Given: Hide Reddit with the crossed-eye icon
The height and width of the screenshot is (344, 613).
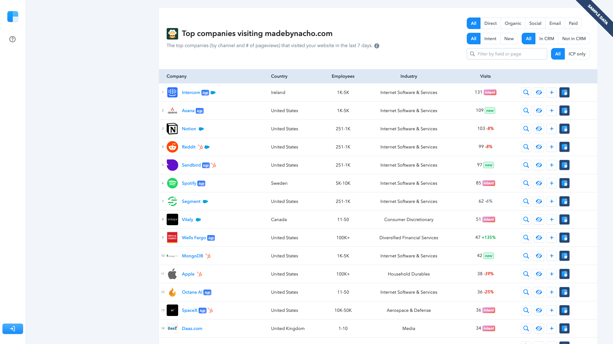Looking at the screenshot, I should [539, 147].
